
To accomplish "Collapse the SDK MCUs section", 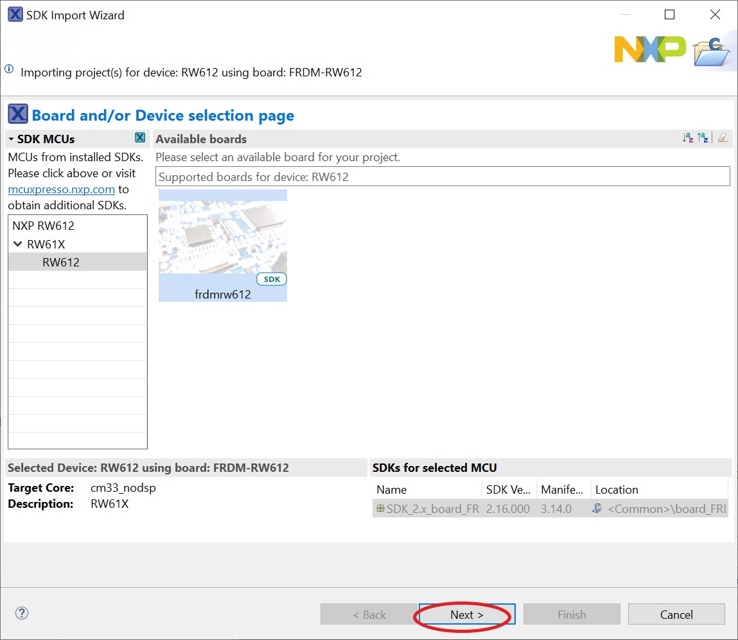I will click(12, 139).
